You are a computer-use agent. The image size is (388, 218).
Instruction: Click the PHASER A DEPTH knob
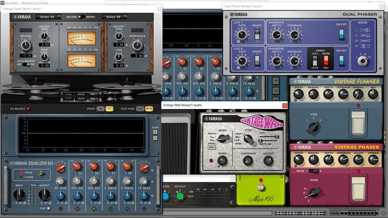(276, 35)
